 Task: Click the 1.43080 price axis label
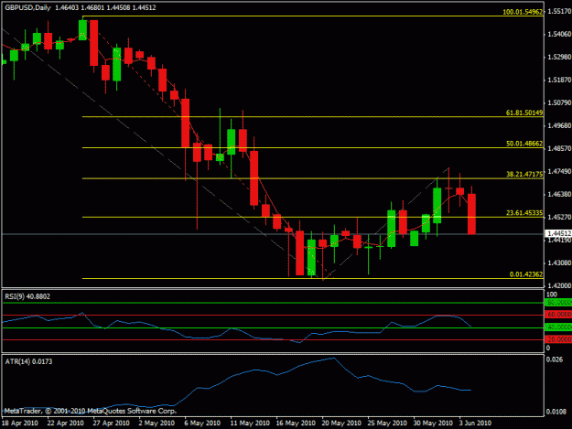click(559, 263)
